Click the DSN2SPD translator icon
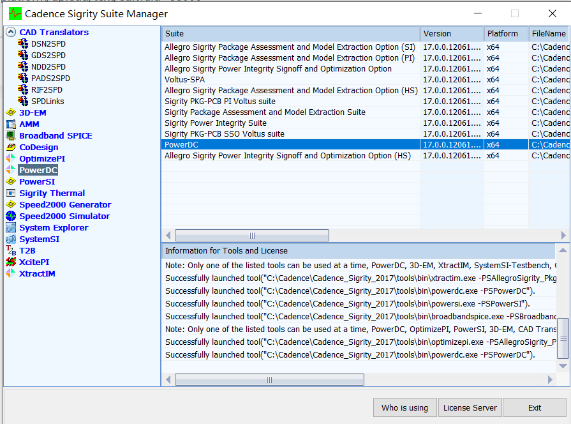571x424 pixels. coord(23,44)
